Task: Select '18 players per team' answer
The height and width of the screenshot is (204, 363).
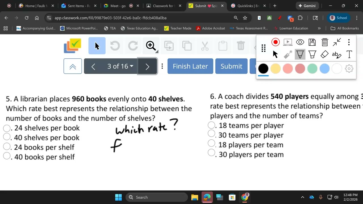Action: [211, 143]
